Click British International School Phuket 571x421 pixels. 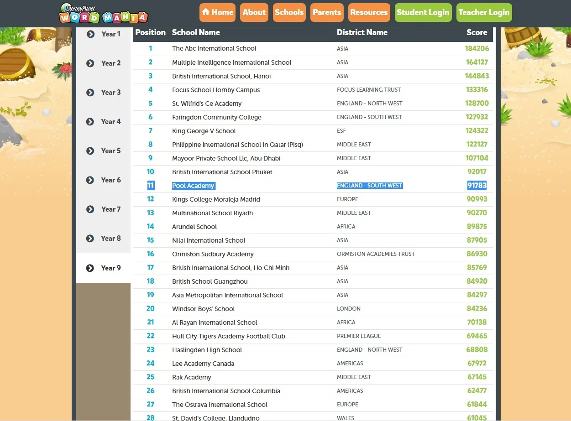point(222,172)
